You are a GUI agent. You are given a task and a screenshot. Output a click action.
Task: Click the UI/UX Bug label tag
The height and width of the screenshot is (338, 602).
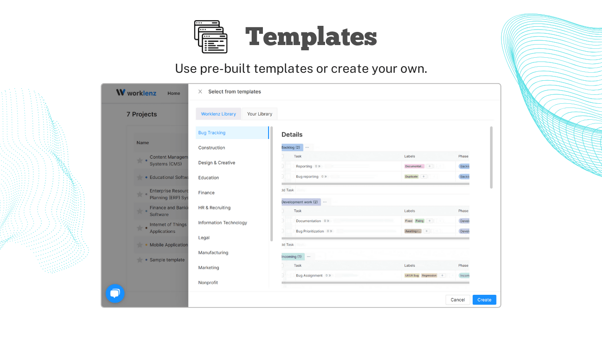(412, 276)
